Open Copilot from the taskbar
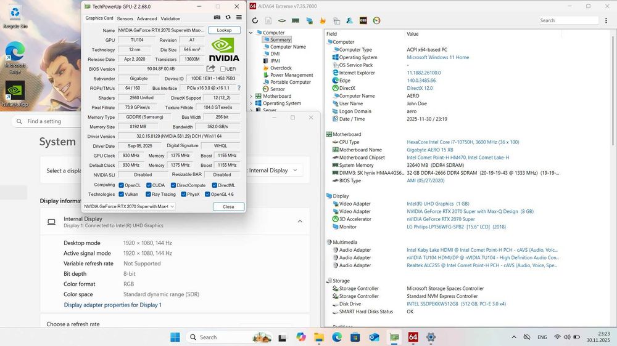The width and height of the screenshot is (617, 346). pyautogui.click(x=301, y=337)
